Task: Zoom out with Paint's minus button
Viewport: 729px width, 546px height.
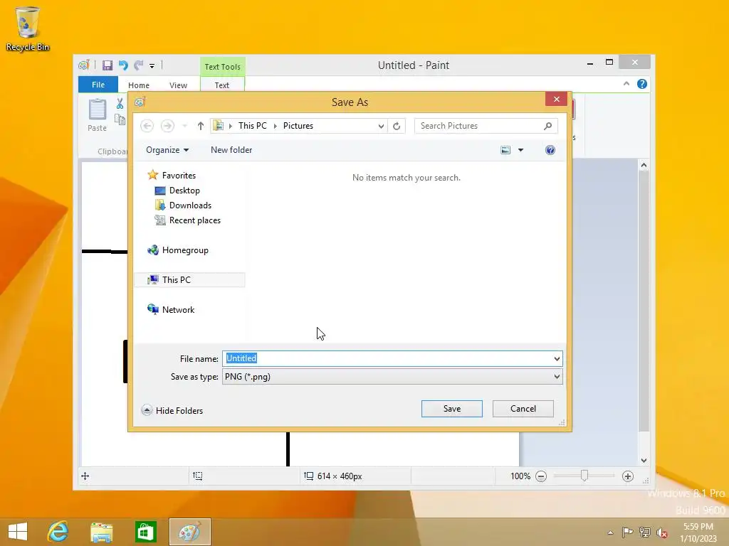Action: (x=541, y=476)
